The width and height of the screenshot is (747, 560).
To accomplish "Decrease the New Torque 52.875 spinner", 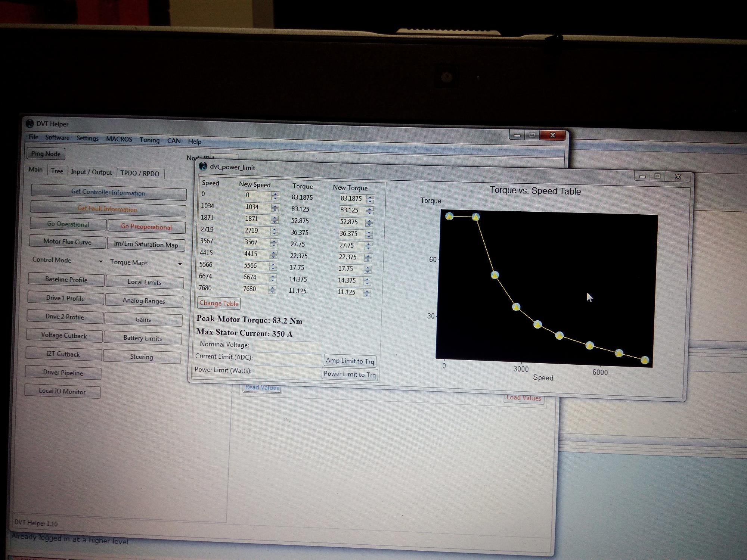I will point(369,224).
